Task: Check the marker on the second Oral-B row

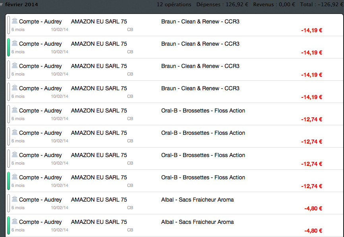Action: click(x=9, y=136)
